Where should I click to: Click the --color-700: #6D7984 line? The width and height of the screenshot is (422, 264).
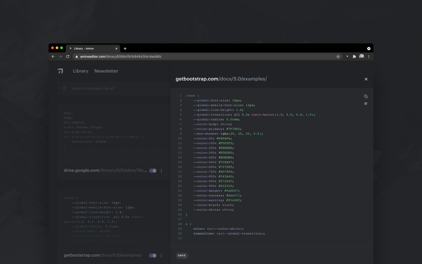[x=214, y=172]
